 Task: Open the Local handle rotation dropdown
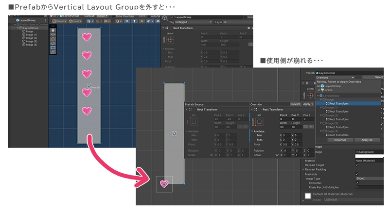[x=75, y=21]
